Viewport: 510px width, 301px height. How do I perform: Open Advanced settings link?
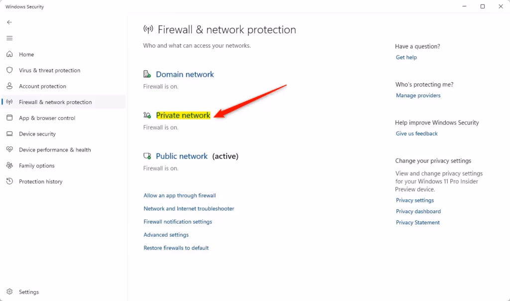[x=166, y=235]
